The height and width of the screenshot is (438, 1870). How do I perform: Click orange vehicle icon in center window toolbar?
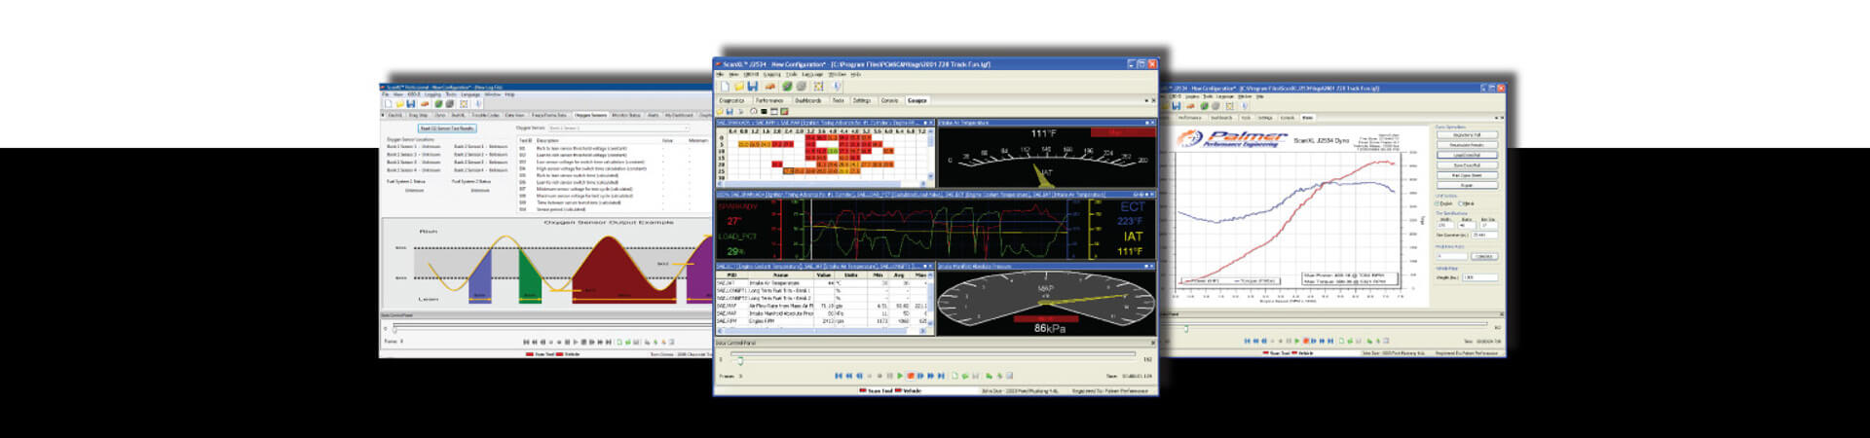coord(770,87)
